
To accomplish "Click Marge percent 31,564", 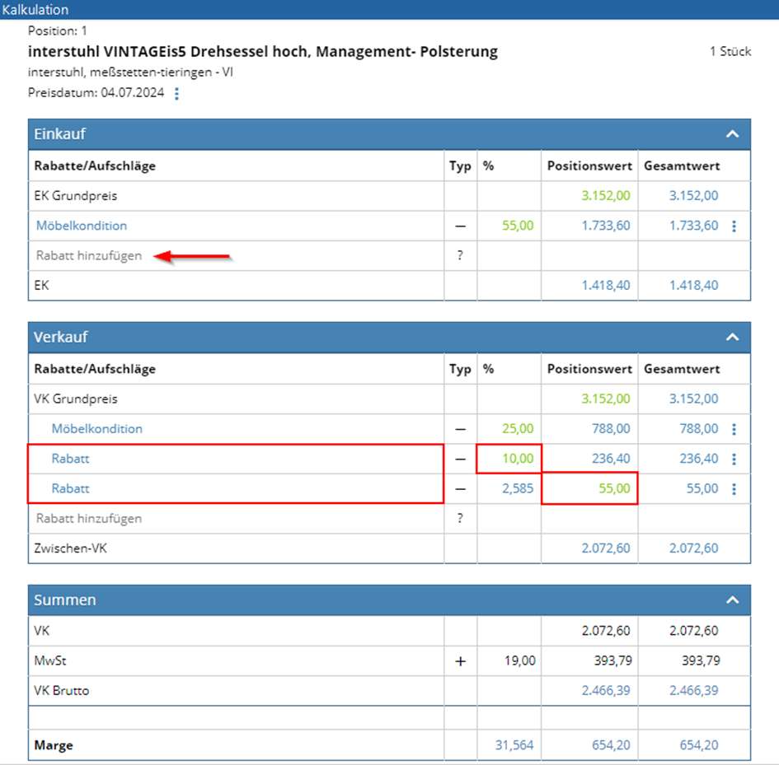I will pyautogui.click(x=514, y=745).
